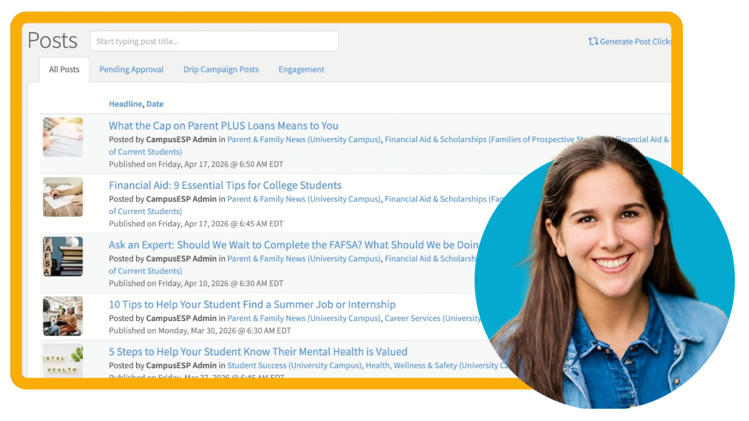Open '10 Tips to Help Your Student' post
The width and height of the screenshot is (749, 421).
252,305
